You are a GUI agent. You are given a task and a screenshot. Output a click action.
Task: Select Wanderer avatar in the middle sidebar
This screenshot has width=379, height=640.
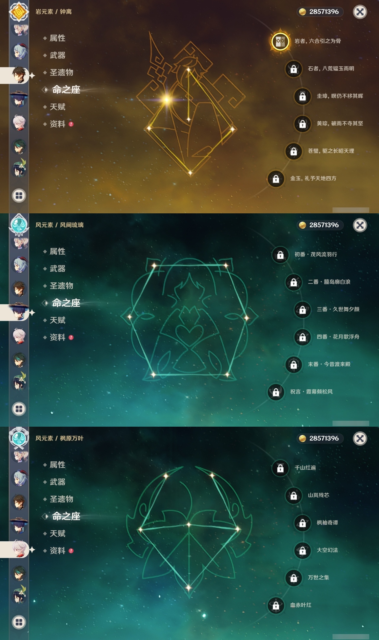[20, 312]
